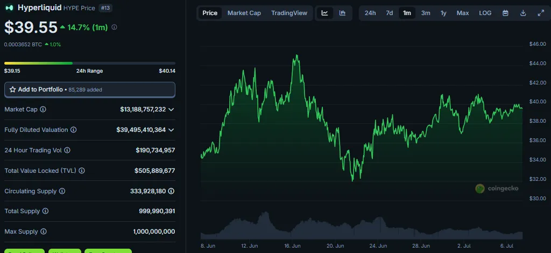The width and height of the screenshot is (551, 253).
Task: Set chart range to 1m
Action: click(407, 13)
